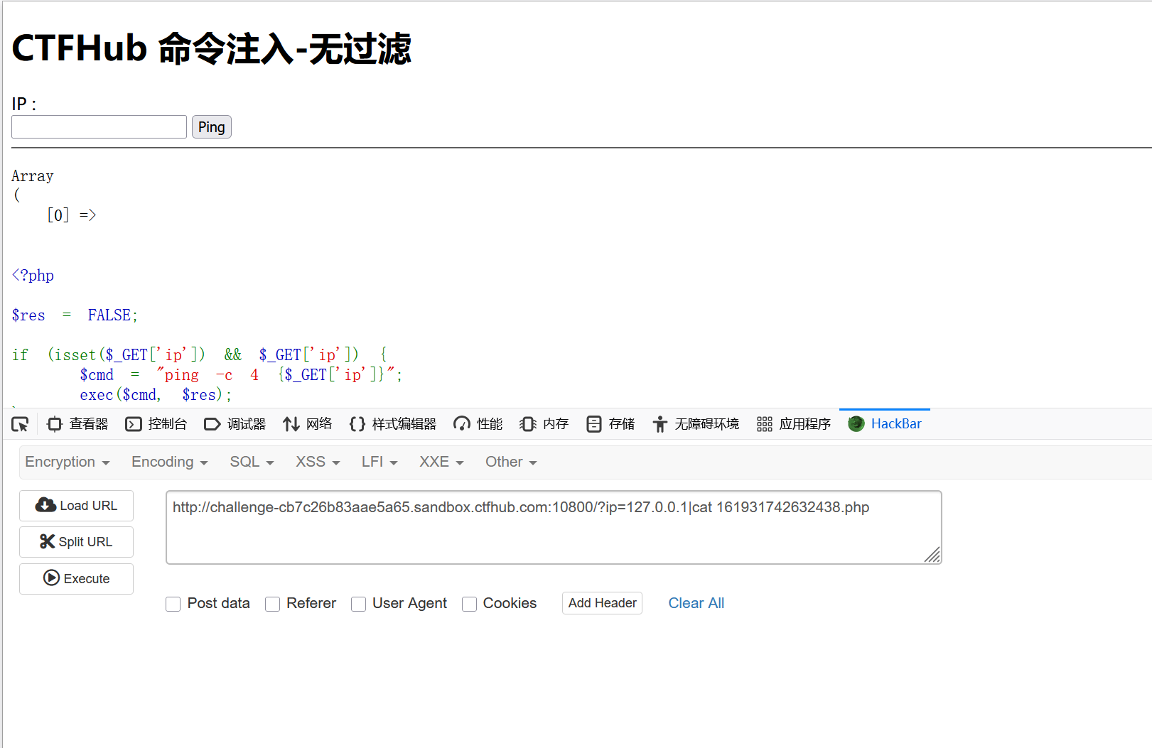This screenshot has height=748, width=1152.
Task: Click the Add Header button
Action: coord(602,603)
